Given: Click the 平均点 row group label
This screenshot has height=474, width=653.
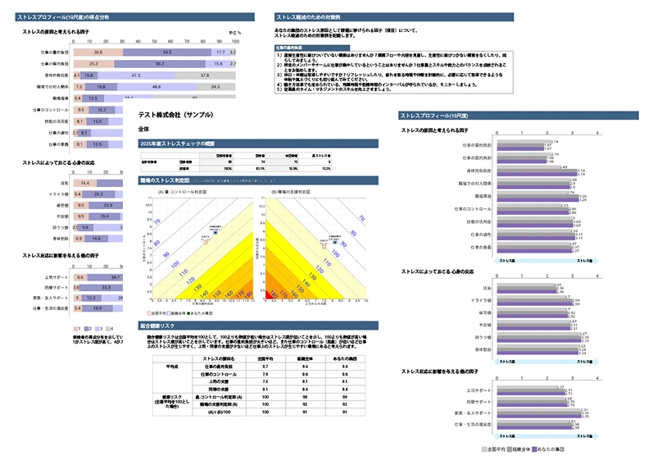Looking at the screenshot, I should tap(172, 367).
